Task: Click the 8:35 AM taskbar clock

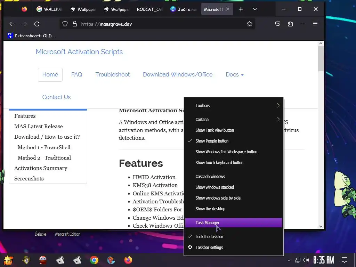Action: [x=324, y=260]
